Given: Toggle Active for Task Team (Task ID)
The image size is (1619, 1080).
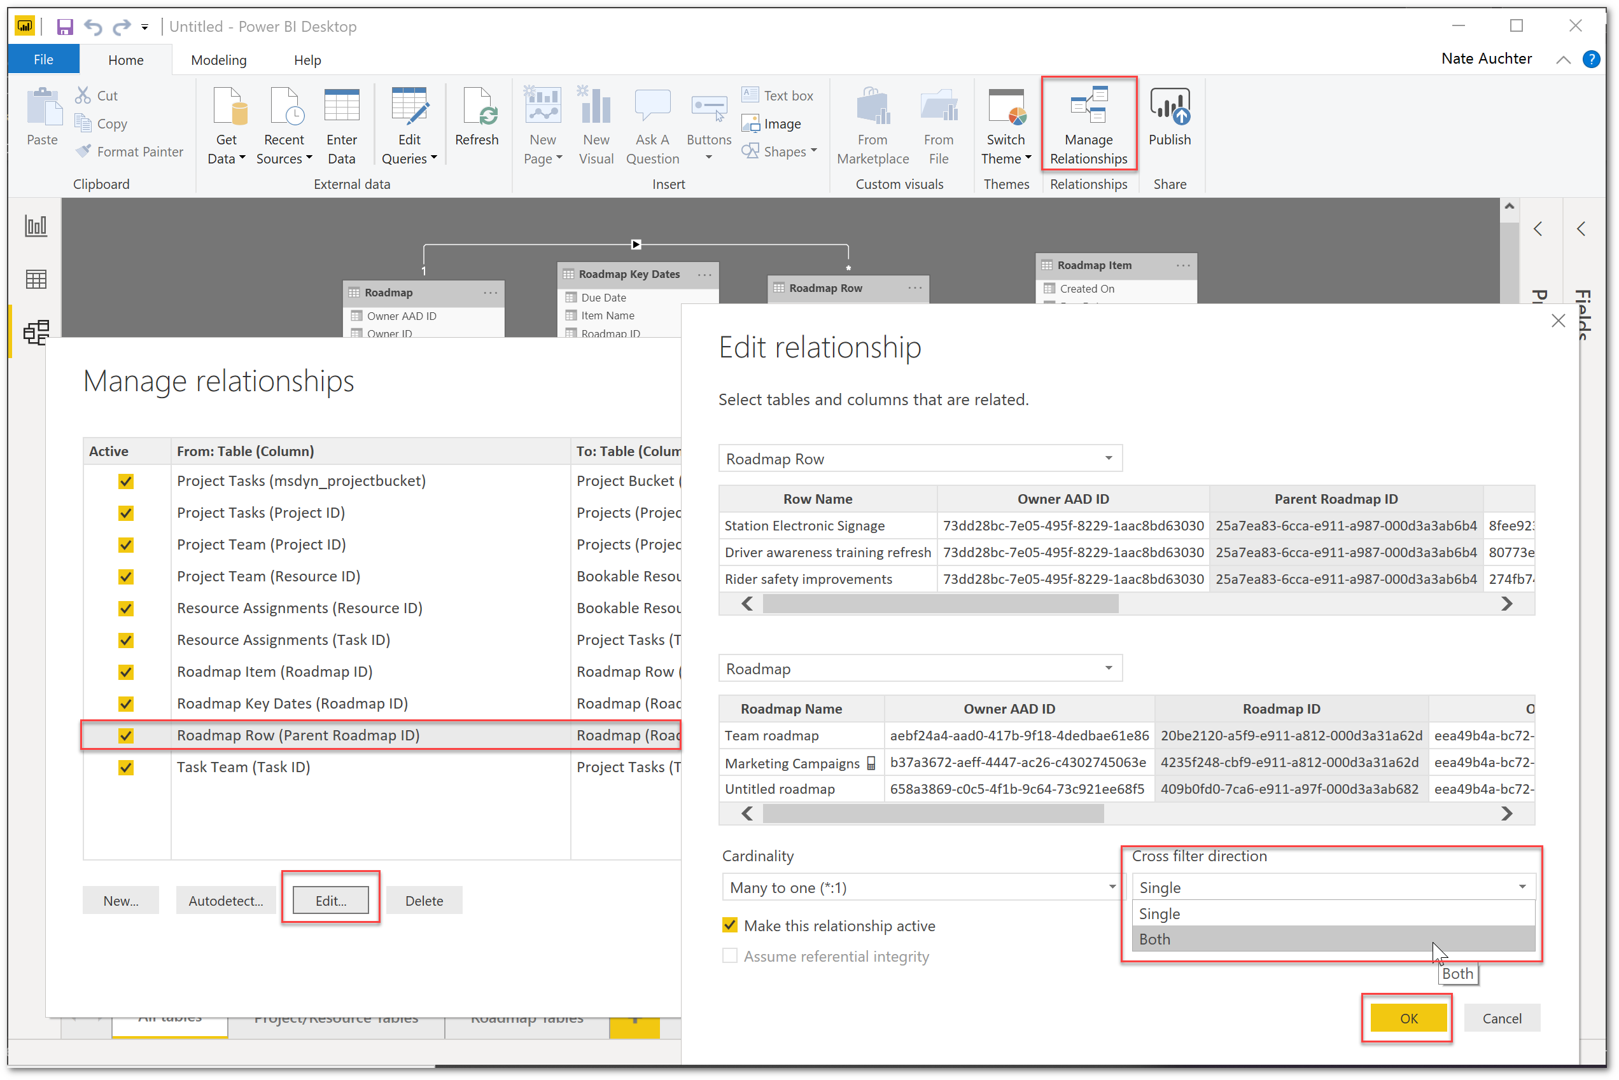Looking at the screenshot, I should tap(125, 766).
